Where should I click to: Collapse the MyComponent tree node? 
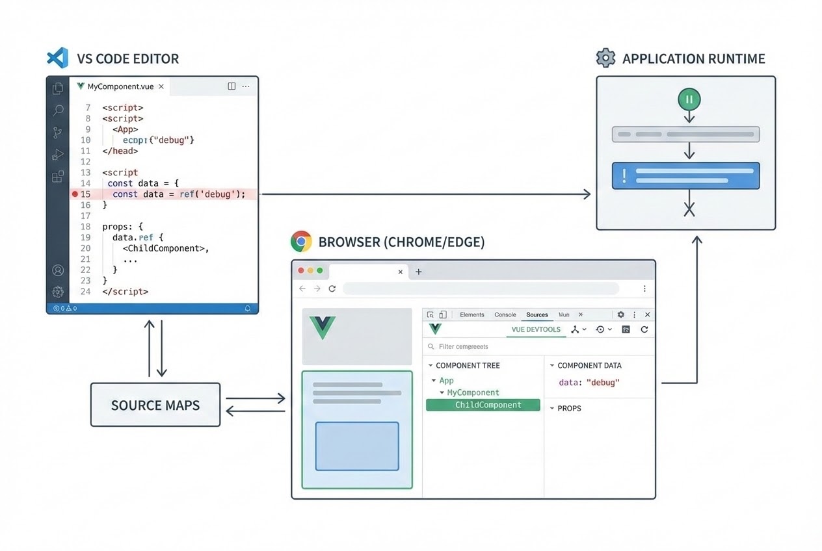point(442,392)
